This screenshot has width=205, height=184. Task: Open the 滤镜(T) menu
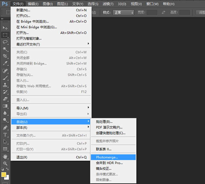(108, 4)
